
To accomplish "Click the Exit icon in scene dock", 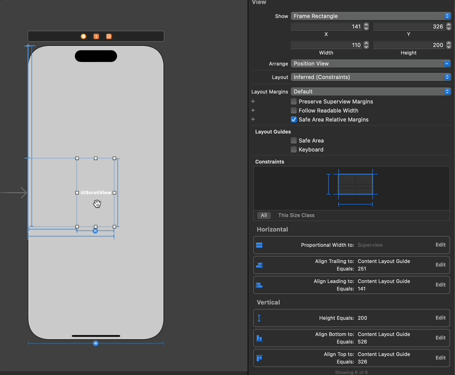I will 109,36.
